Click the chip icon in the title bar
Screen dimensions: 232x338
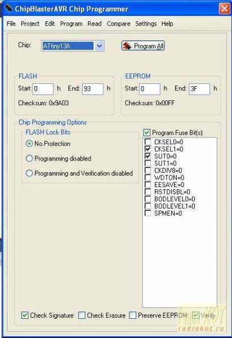tap(8, 8)
